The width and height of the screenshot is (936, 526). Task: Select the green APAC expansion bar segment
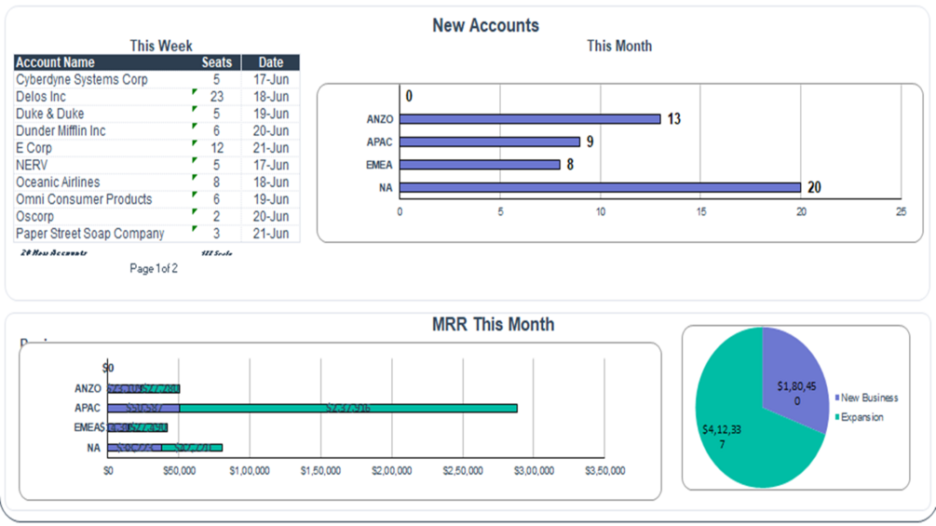pos(348,409)
